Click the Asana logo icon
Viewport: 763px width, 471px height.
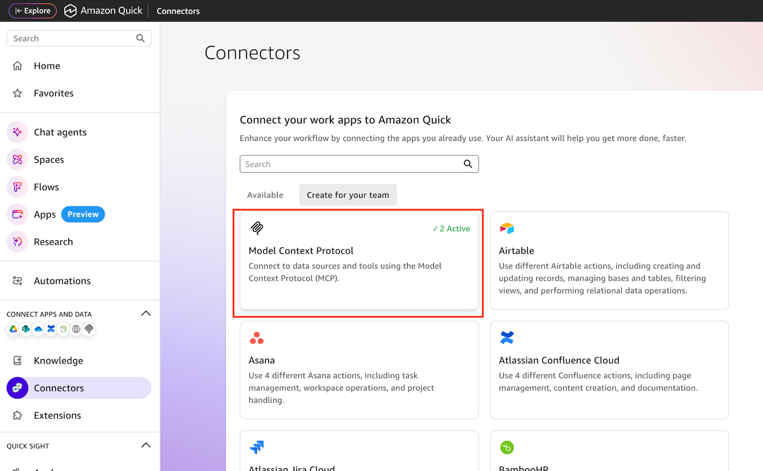[257, 338]
